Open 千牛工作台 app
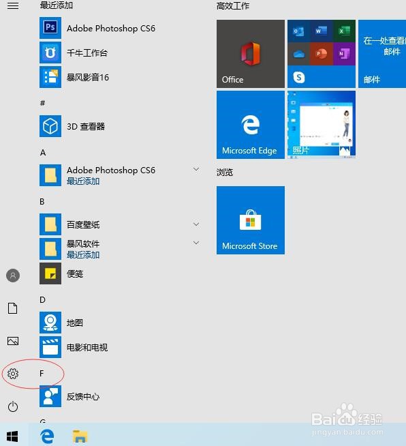 74,53
